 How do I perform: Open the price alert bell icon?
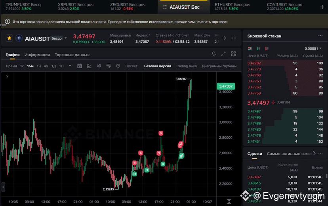[214, 54]
